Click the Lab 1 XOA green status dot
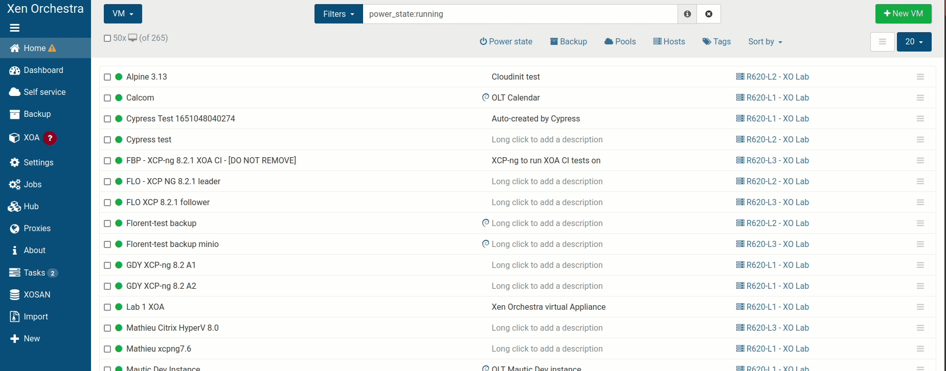Screen dimensions: 946x371 [119, 307]
